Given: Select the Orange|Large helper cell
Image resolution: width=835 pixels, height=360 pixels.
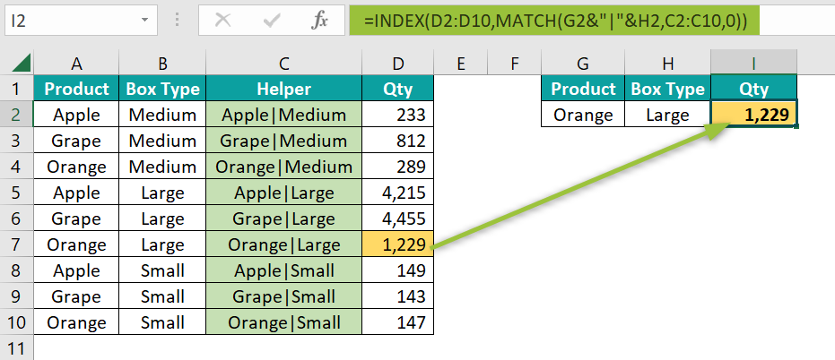Looking at the screenshot, I should 283,244.
